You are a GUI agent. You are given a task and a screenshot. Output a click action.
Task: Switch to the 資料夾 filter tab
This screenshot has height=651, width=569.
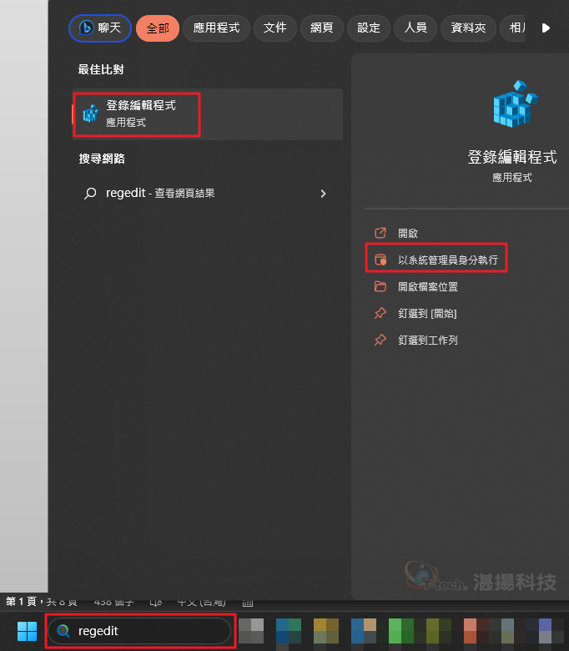(x=468, y=28)
